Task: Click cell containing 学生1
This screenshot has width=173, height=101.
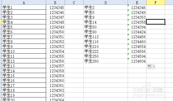Action: (24, 7)
